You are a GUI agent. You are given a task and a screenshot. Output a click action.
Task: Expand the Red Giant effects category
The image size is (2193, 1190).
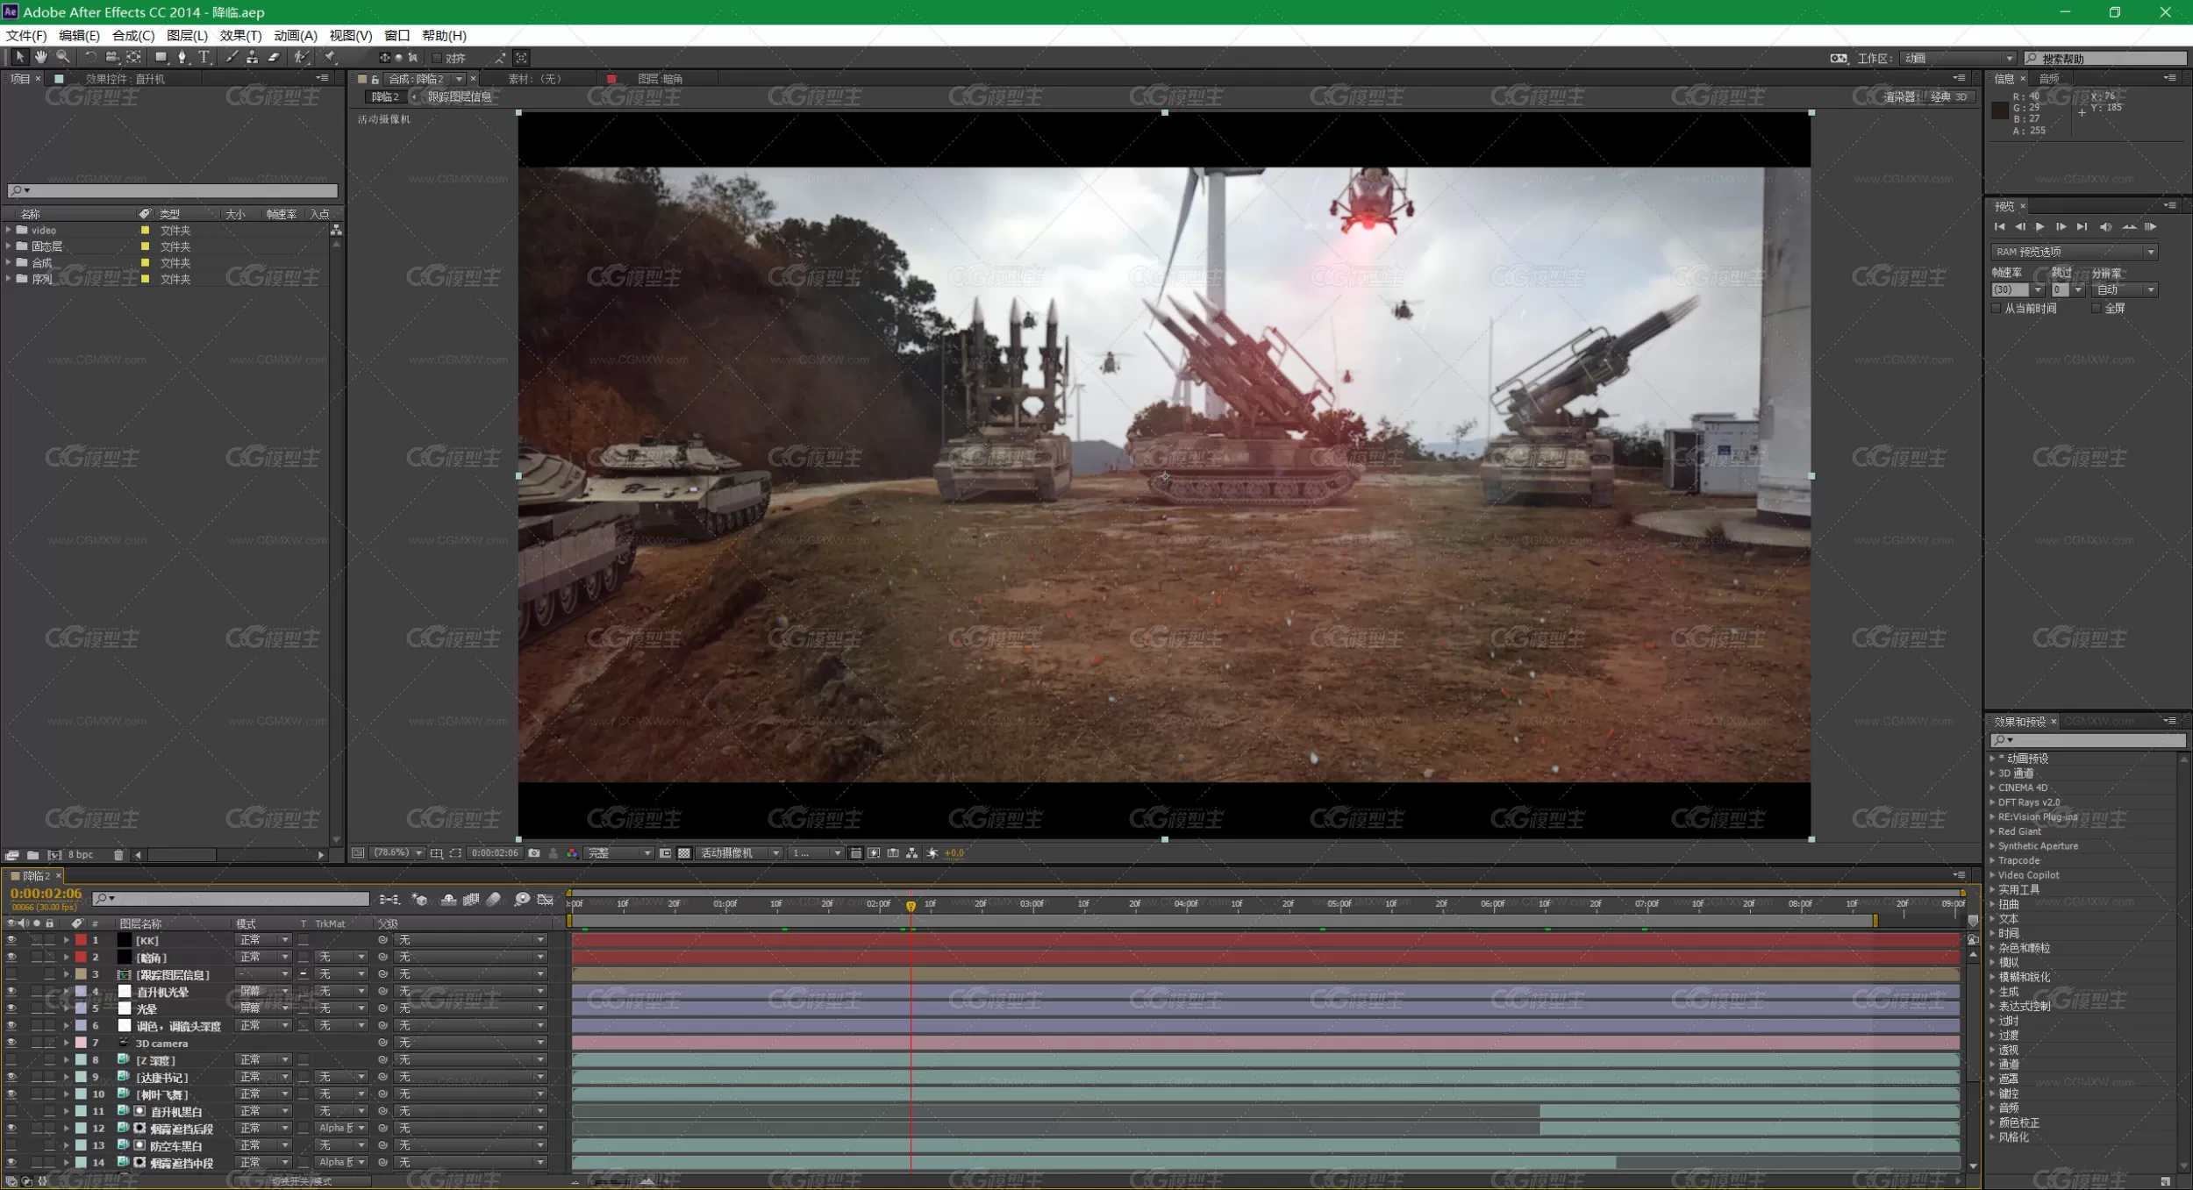pyautogui.click(x=1992, y=831)
